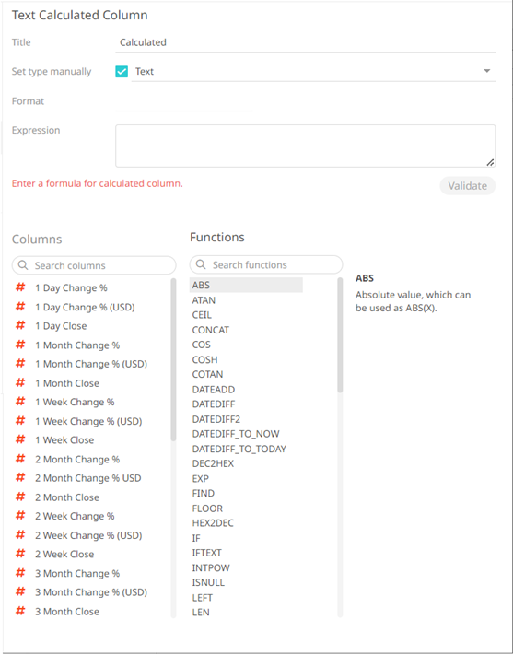Click the magnifier icon in Search functions
The width and height of the screenshot is (513, 655).
pos(201,264)
